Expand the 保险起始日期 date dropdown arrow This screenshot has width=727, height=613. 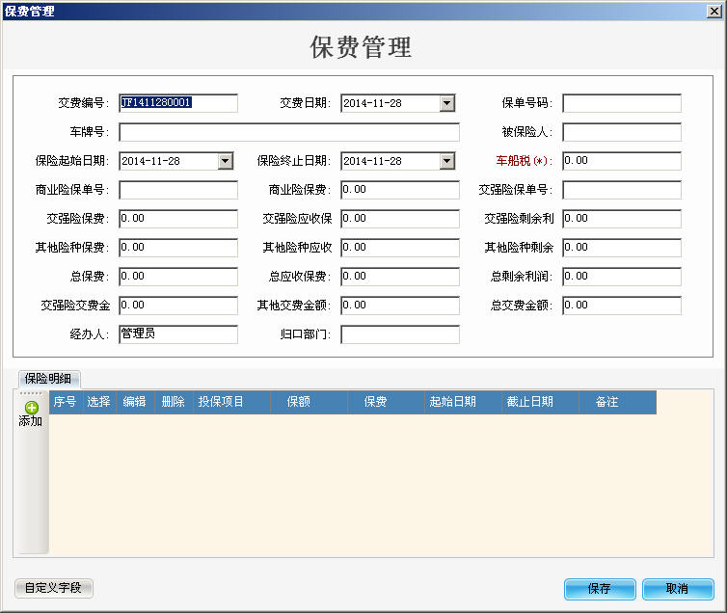pos(226,161)
